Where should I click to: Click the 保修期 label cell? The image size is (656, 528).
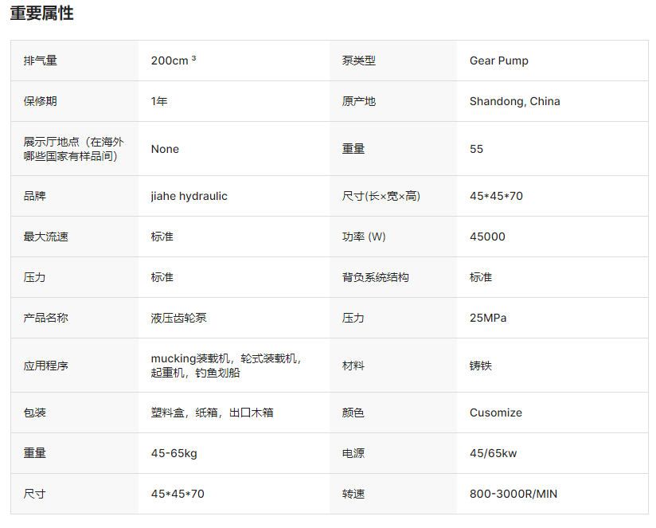pyautogui.click(x=40, y=101)
